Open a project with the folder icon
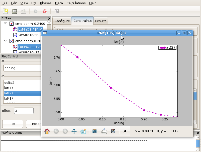This screenshot has width=201, height=152. coord(15,11)
